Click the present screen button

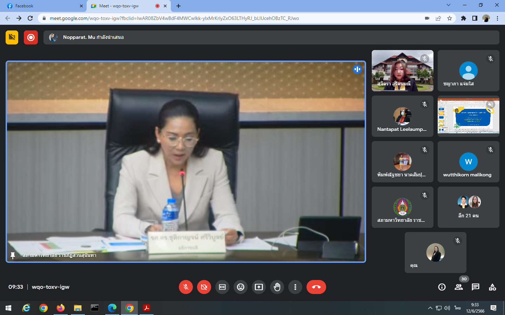pos(259,287)
